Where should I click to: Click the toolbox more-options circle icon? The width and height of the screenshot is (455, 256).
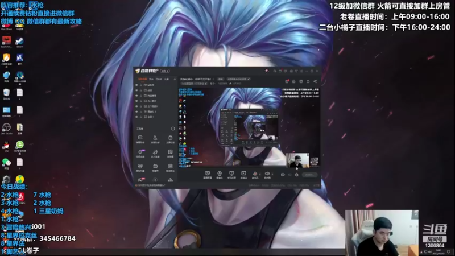(x=173, y=129)
